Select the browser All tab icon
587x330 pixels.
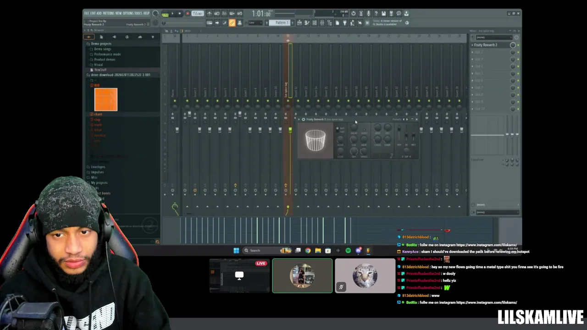tap(89, 37)
